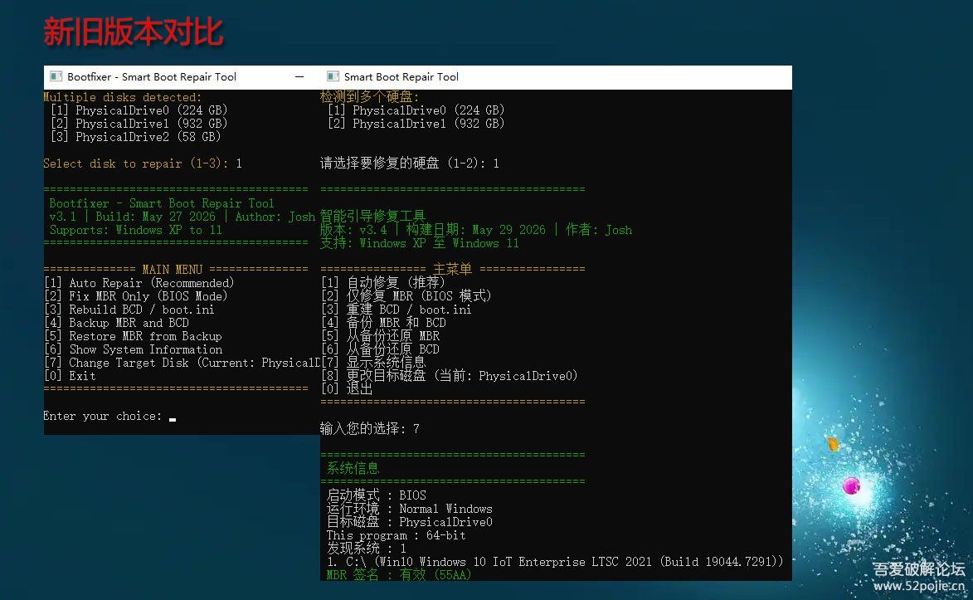Click '[6] Show System Information' entry

pyautogui.click(x=133, y=349)
